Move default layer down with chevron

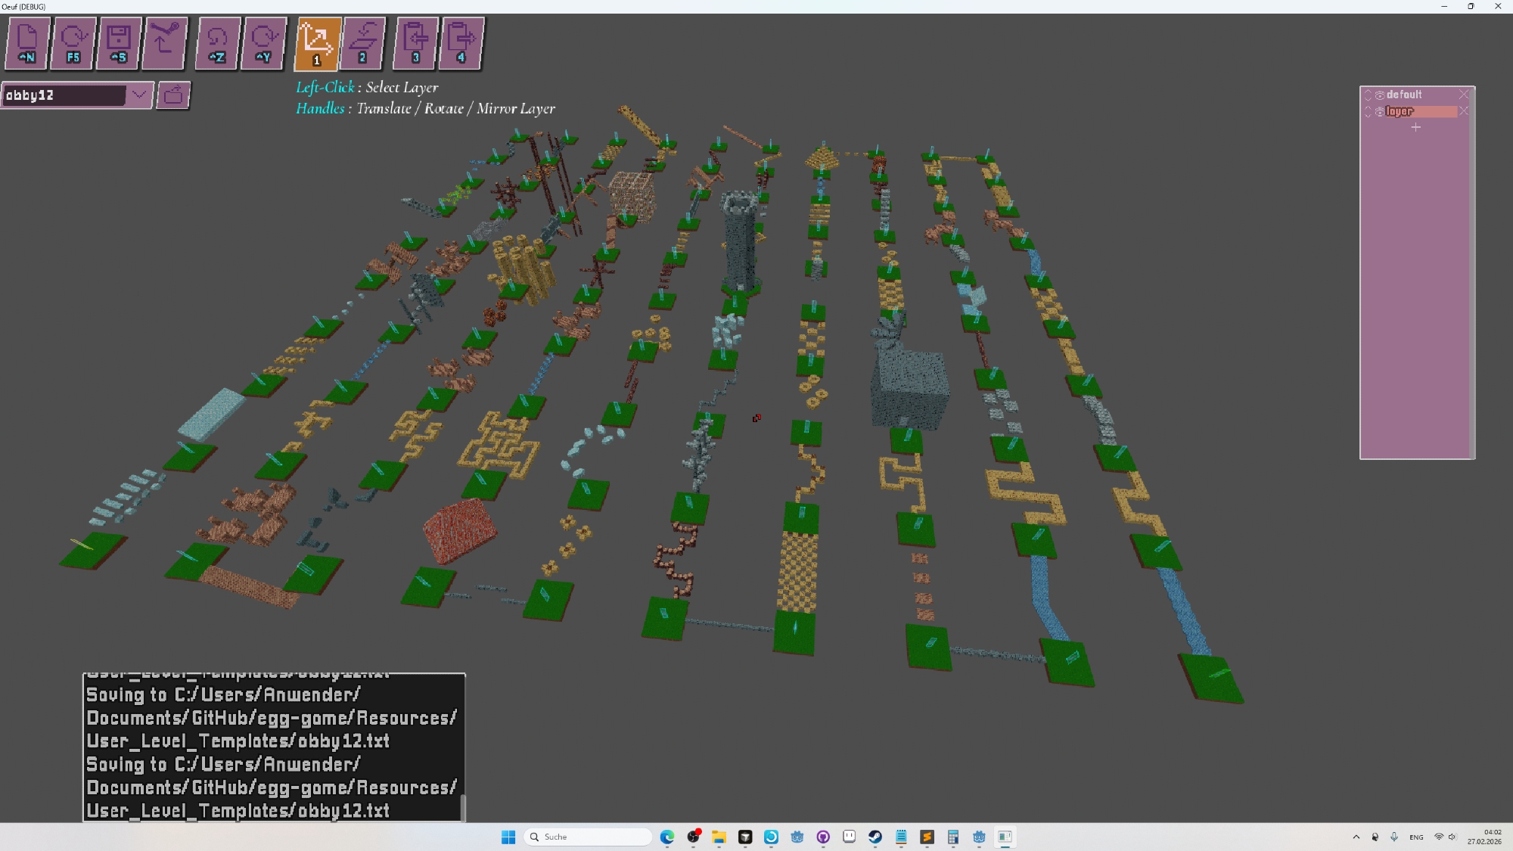click(1368, 98)
